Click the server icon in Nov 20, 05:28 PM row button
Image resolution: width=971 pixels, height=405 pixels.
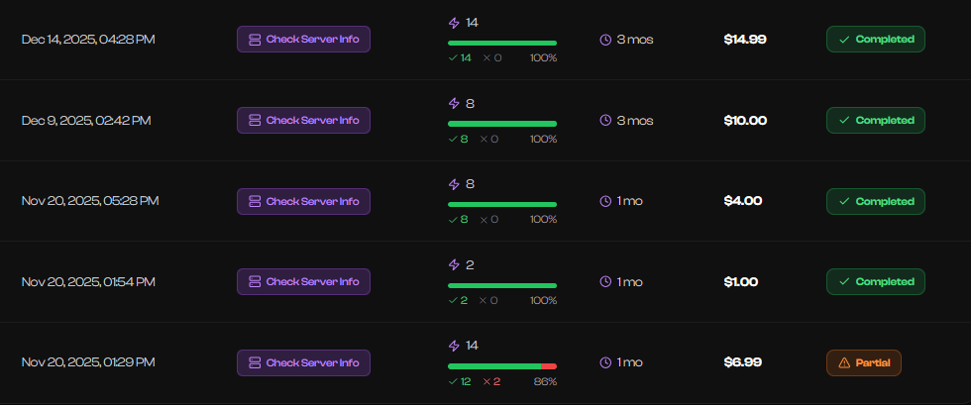click(x=255, y=201)
